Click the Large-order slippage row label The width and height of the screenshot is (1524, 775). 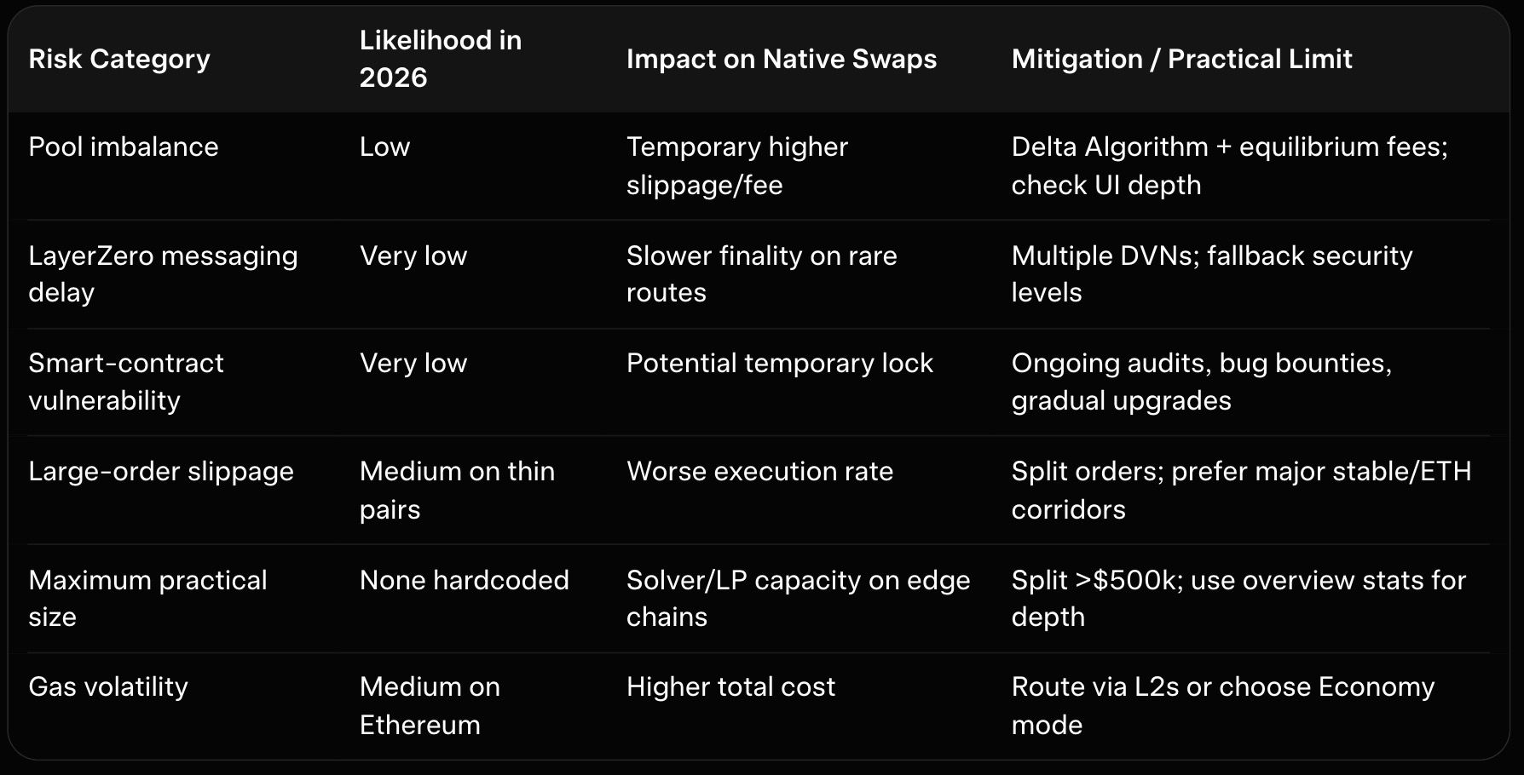pyautogui.click(x=161, y=471)
